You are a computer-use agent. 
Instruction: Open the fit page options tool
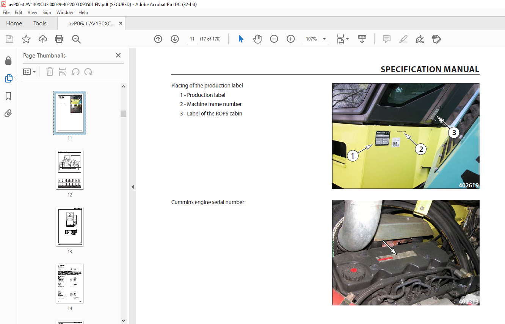click(343, 39)
